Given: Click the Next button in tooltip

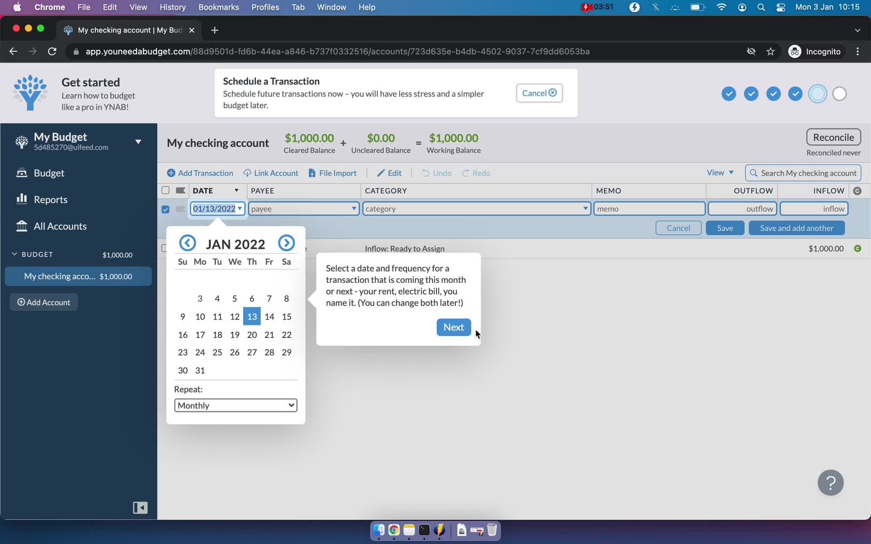Looking at the screenshot, I should (453, 326).
